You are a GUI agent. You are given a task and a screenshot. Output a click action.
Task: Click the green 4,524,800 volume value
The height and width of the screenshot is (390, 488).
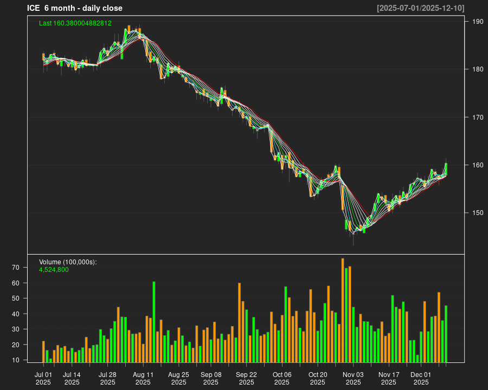tap(54, 270)
